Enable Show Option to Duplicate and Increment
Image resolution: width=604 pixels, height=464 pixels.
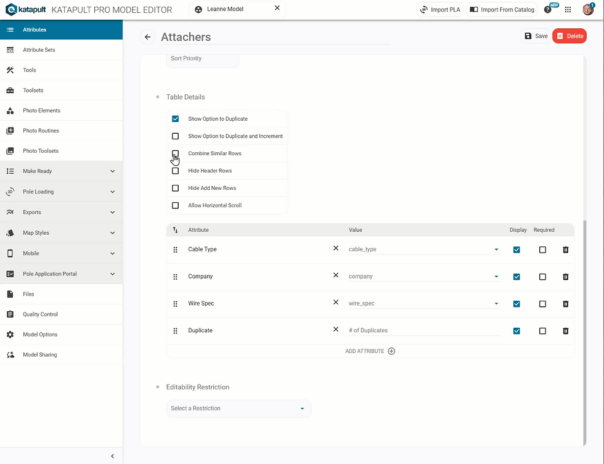(x=175, y=136)
